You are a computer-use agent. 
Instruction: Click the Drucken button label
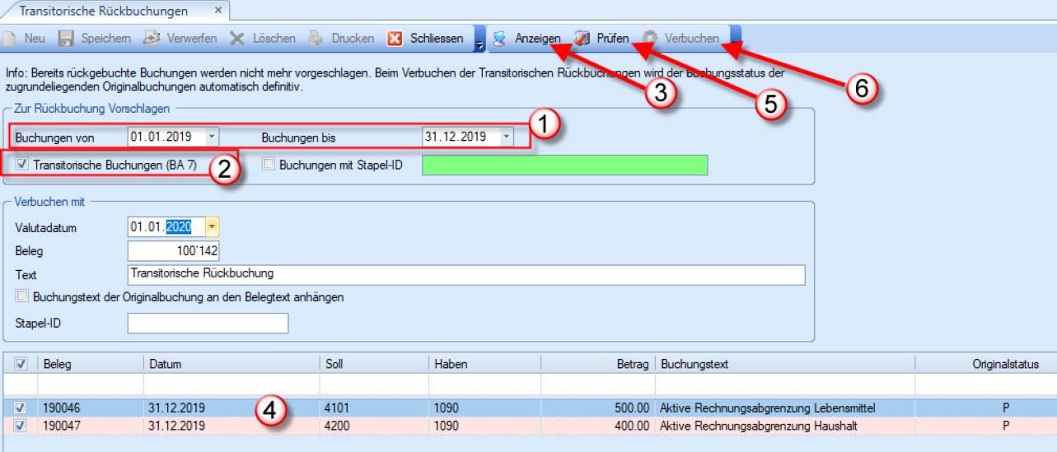click(353, 38)
